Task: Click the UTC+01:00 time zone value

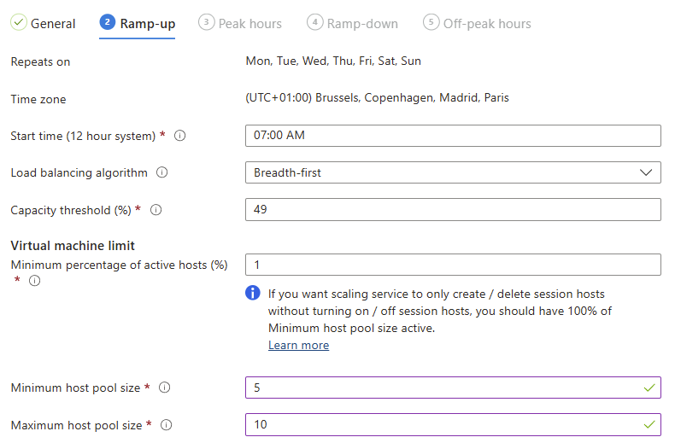Action: pos(377,97)
